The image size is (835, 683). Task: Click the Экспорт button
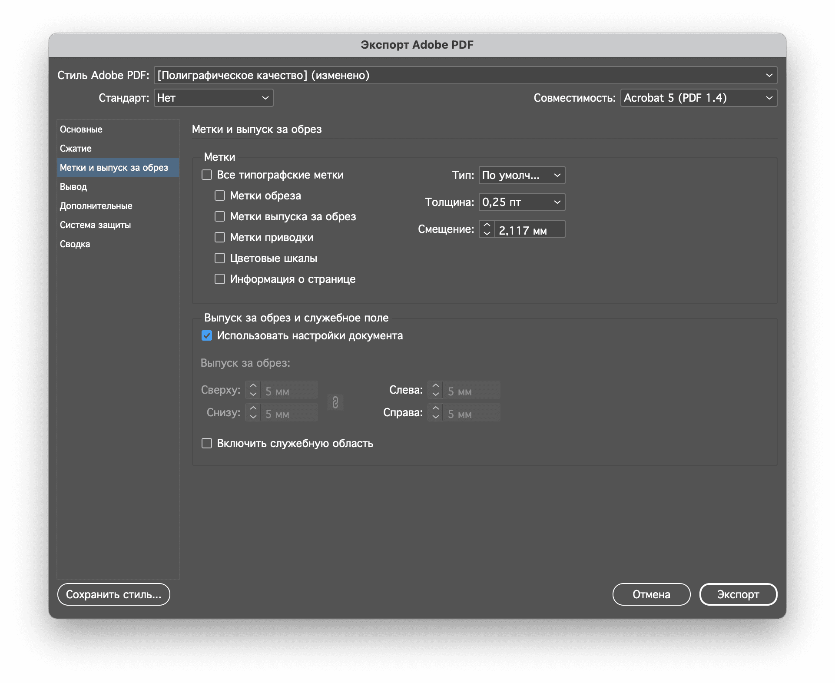[738, 594]
